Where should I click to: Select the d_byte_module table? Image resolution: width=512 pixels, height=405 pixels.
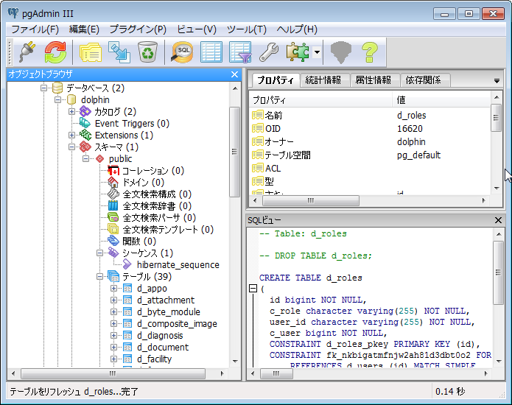point(169,312)
